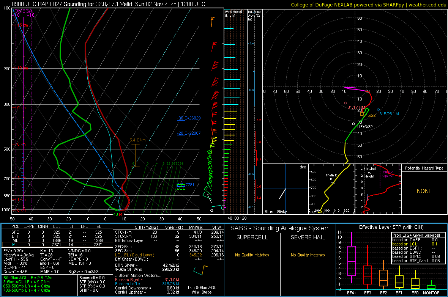The width and height of the screenshot is (448, 297).
Task: Click the SR Wind v. Height label
Action: [369, 173]
